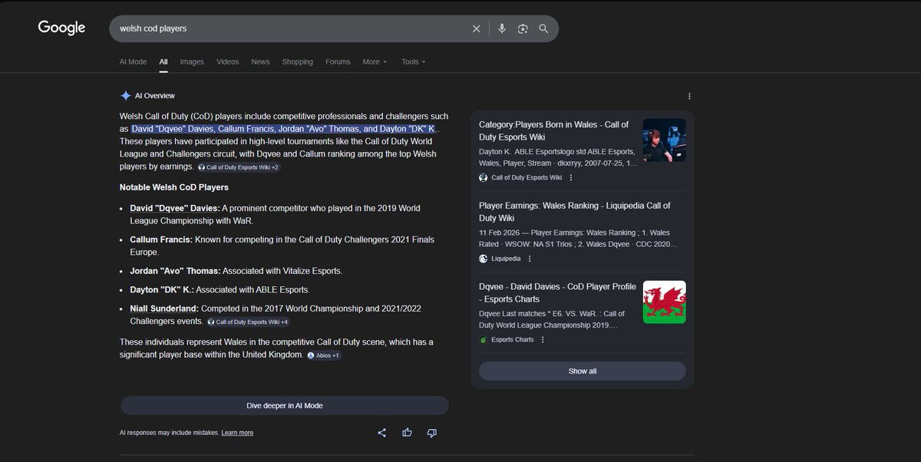
Task: Switch to Videos tab
Action: 227,61
